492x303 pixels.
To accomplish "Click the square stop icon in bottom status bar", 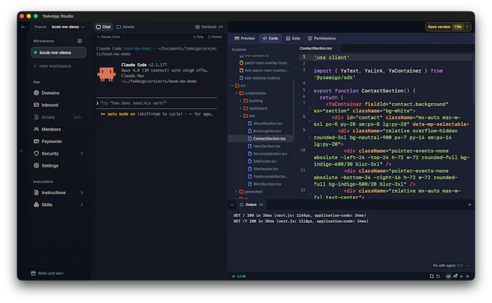I will tap(431, 276).
